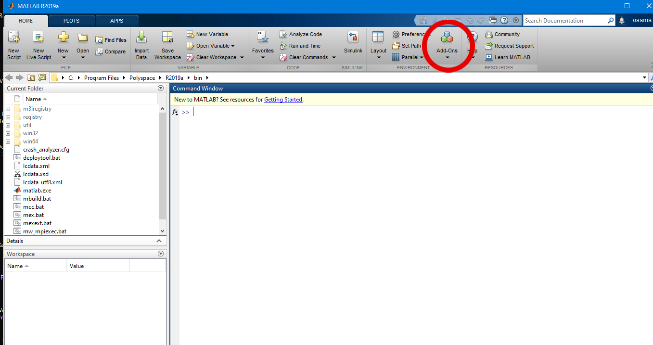Image resolution: width=653 pixels, height=345 pixels.
Task: Open the Getting Started link
Action: [x=283, y=100]
